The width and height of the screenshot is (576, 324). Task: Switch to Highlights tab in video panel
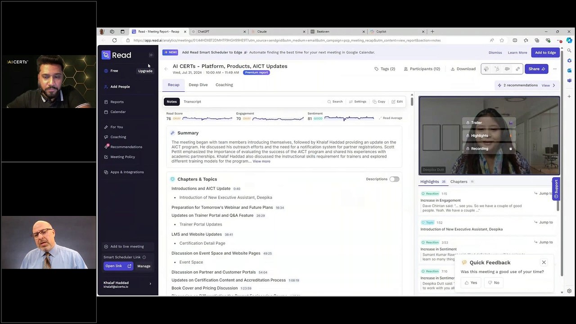pyautogui.click(x=432, y=182)
